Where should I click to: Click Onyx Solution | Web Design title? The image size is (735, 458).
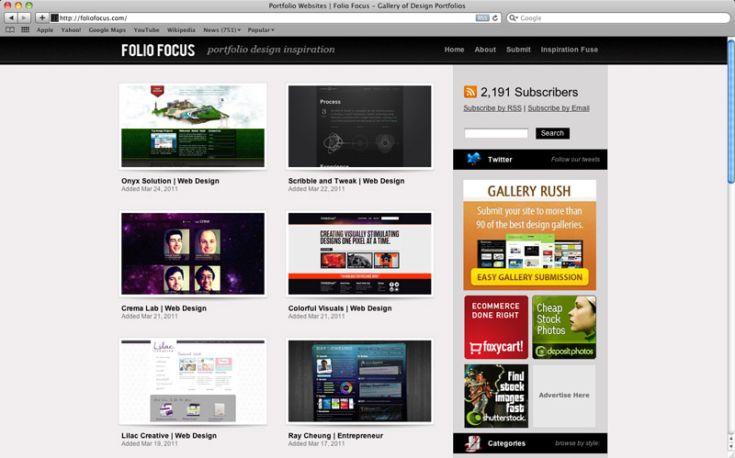point(170,181)
